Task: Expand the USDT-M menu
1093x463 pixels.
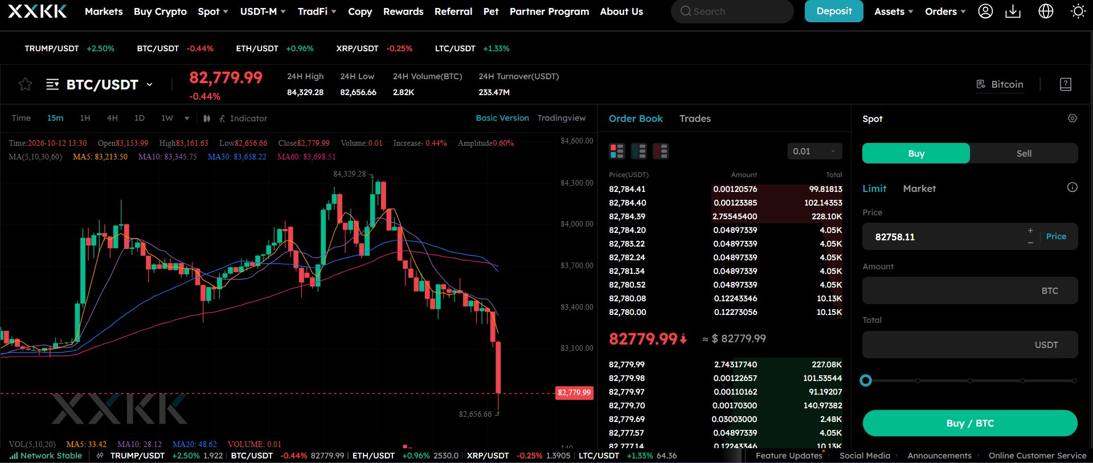Action: coord(263,11)
